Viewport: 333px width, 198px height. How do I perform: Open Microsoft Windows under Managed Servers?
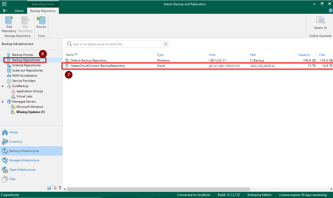(x=30, y=107)
